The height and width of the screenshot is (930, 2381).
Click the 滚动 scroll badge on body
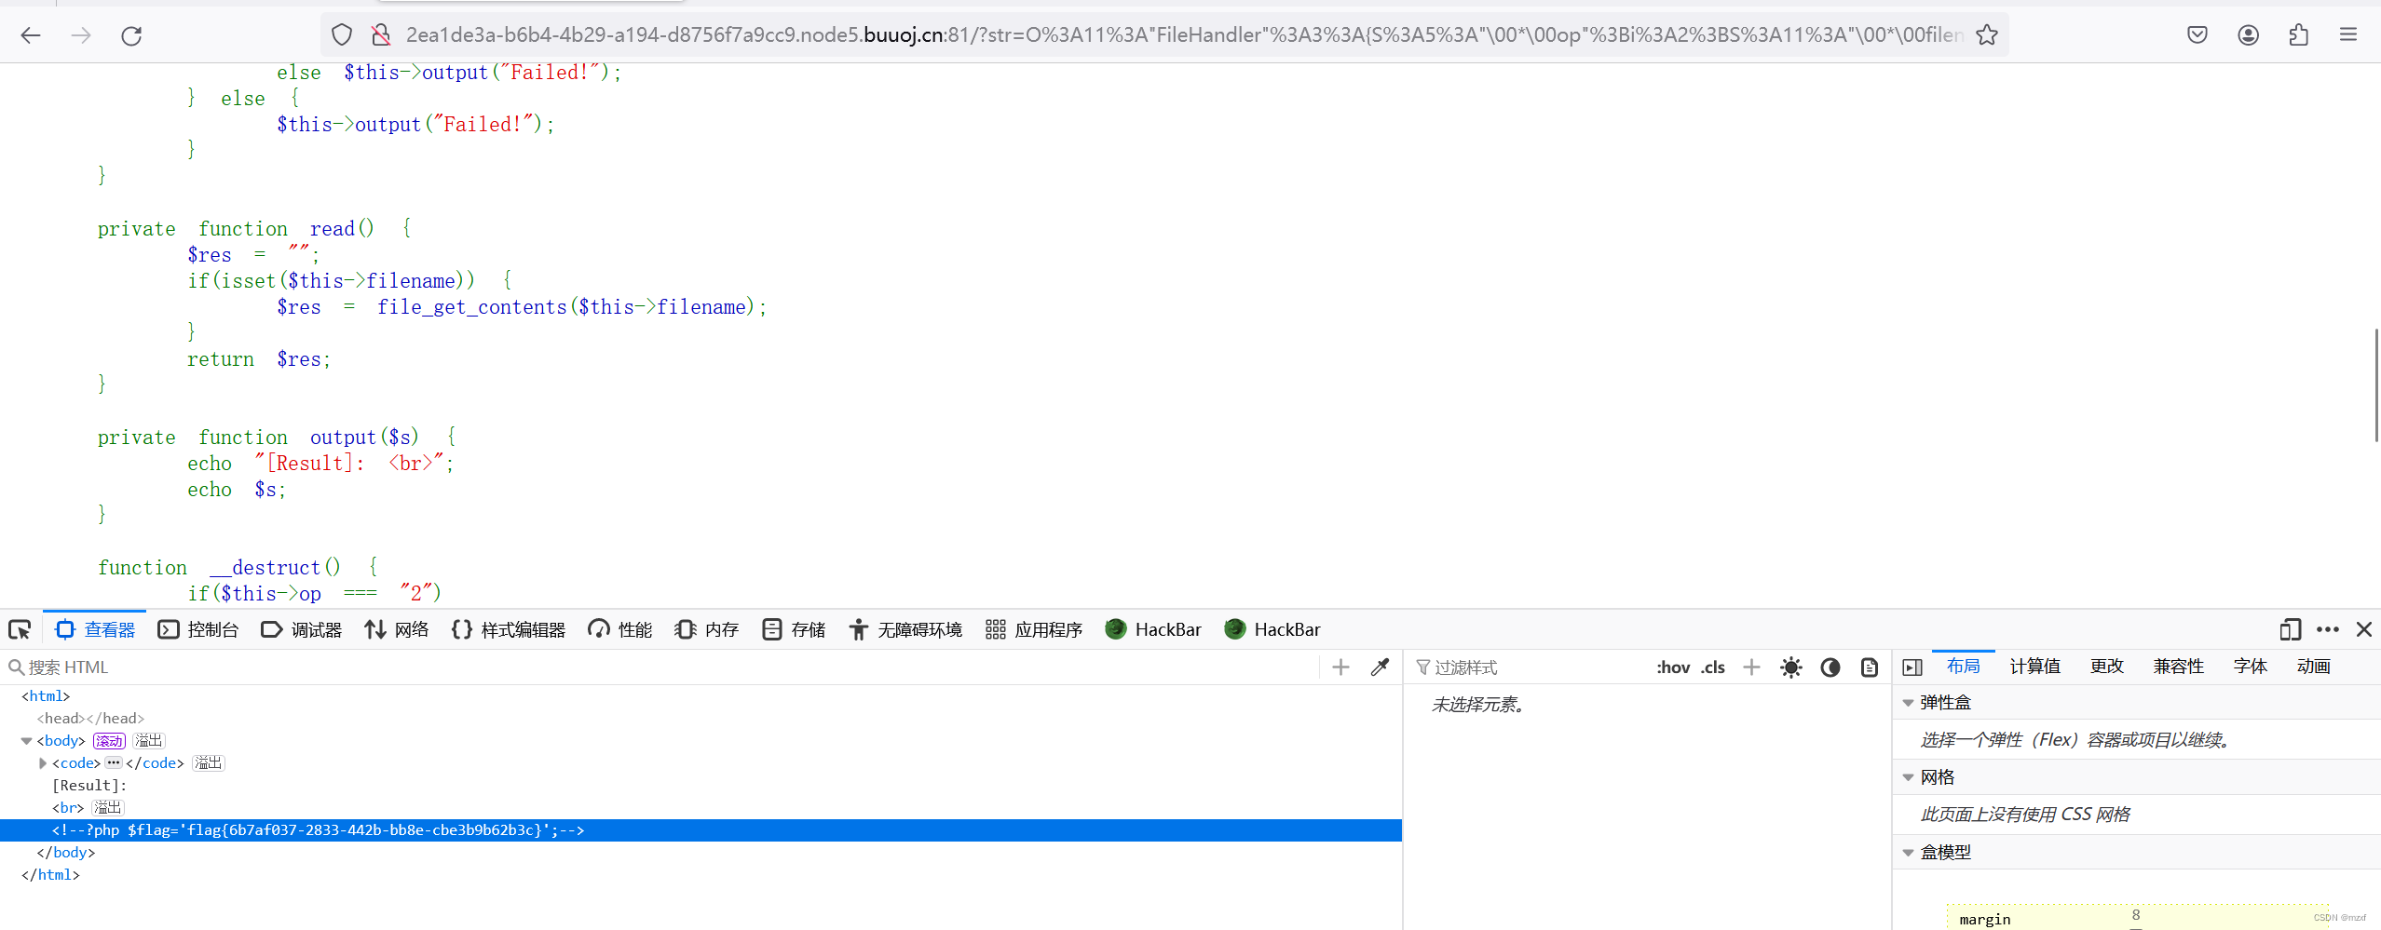[109, 741]
